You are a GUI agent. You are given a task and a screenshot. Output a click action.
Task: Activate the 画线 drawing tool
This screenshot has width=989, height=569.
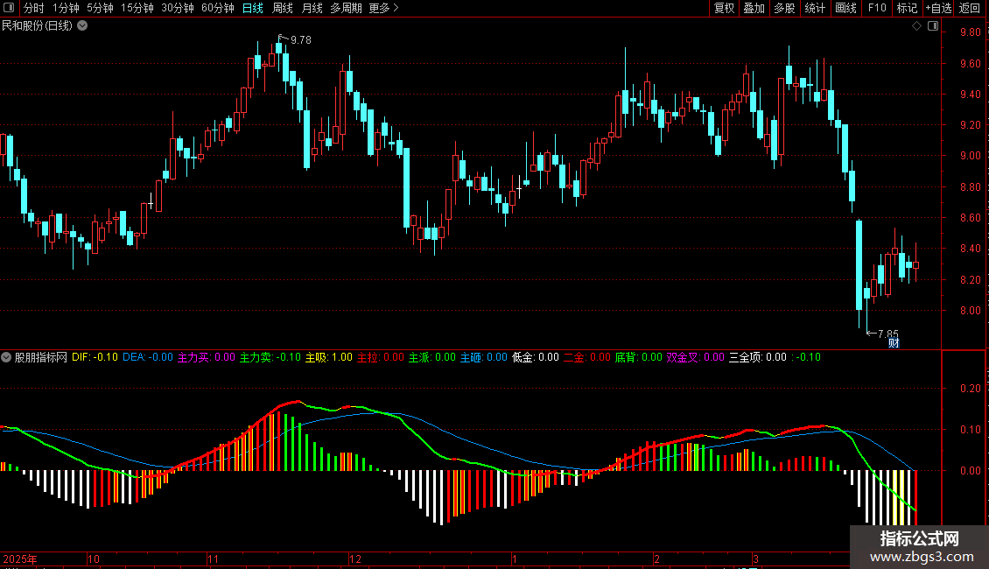point(845,8)
